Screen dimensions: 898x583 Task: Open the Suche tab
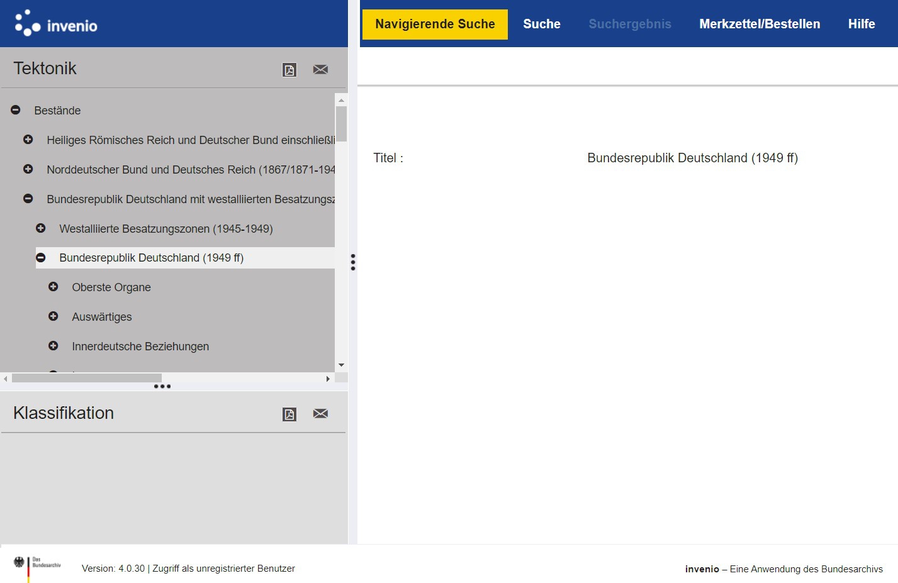point(541,24)
